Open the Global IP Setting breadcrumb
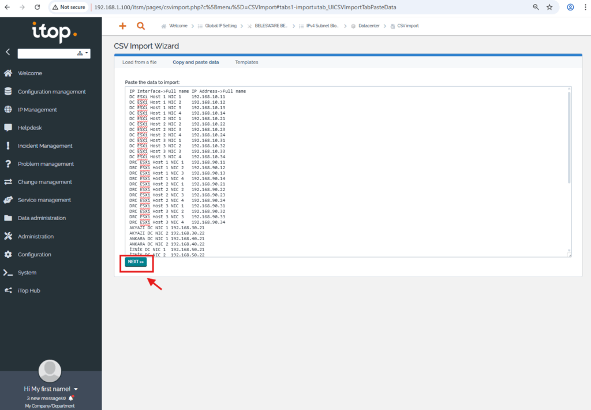Screen dimensions: 591x410 220,26
